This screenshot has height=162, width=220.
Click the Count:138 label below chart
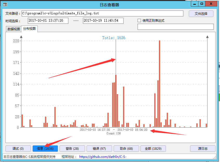tap(114, 133)
